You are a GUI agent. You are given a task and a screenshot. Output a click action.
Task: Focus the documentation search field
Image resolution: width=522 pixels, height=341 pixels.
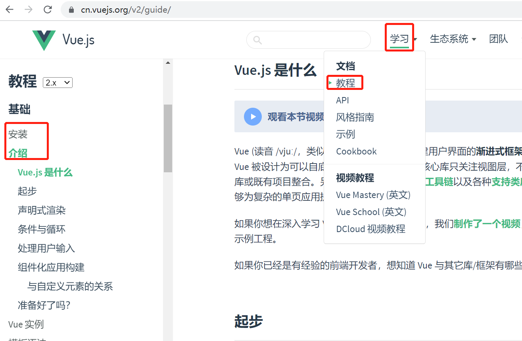tap(308, 40)
